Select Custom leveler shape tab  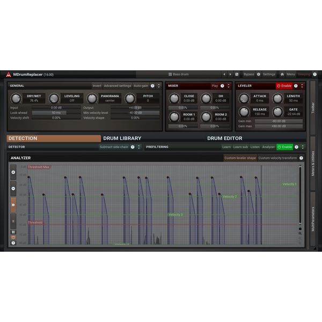(x=240, y=158)
